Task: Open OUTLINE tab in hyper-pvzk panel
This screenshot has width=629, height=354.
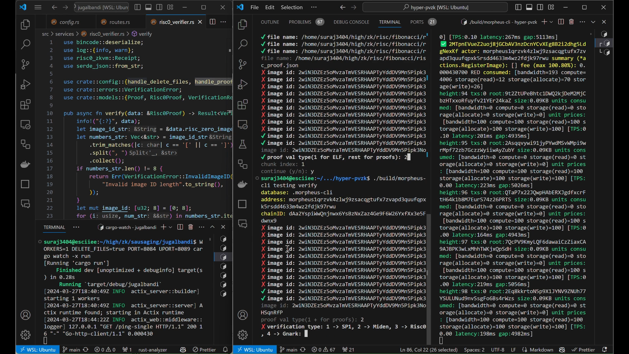Action: 270,22
